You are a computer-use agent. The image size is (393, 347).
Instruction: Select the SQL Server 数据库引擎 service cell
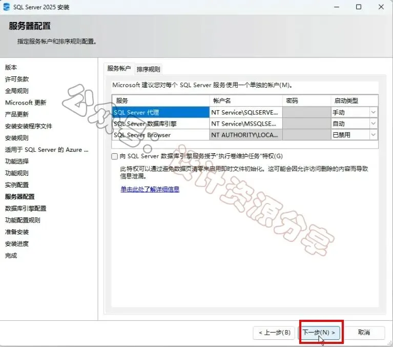pos(160,124)
